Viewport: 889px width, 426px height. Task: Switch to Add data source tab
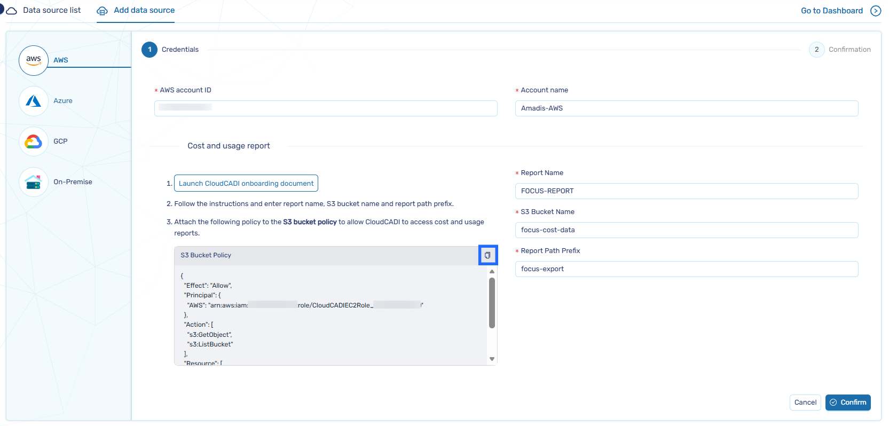[x=144, y=10]
